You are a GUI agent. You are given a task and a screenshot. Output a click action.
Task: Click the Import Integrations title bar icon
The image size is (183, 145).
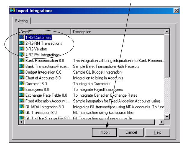click(x=13, y=11)
